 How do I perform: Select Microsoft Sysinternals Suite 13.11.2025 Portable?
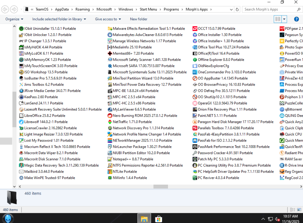click(x=147, y=72)
